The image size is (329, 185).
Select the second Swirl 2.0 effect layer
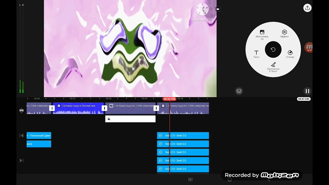(x=183, y=144)
